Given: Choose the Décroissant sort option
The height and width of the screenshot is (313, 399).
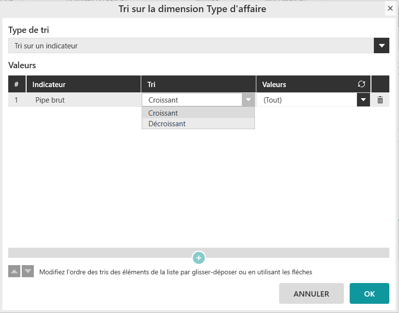Looking at the screenshot, I should point(167,124).
